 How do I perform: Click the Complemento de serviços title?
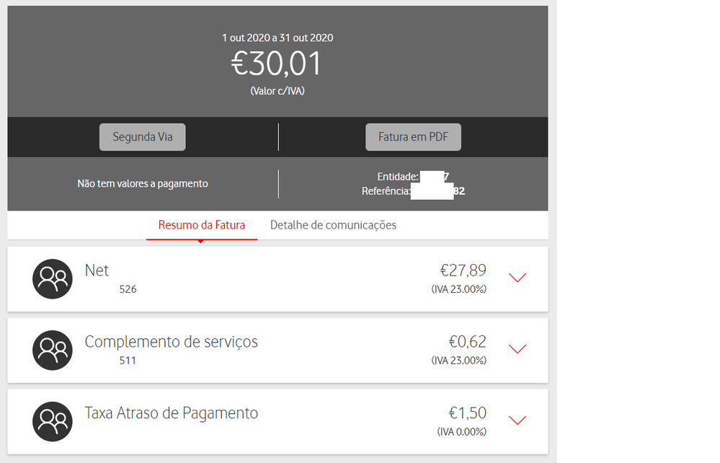coord(171,342)
